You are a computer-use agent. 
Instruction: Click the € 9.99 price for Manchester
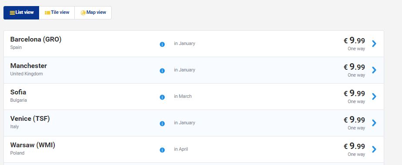point(354,67)
